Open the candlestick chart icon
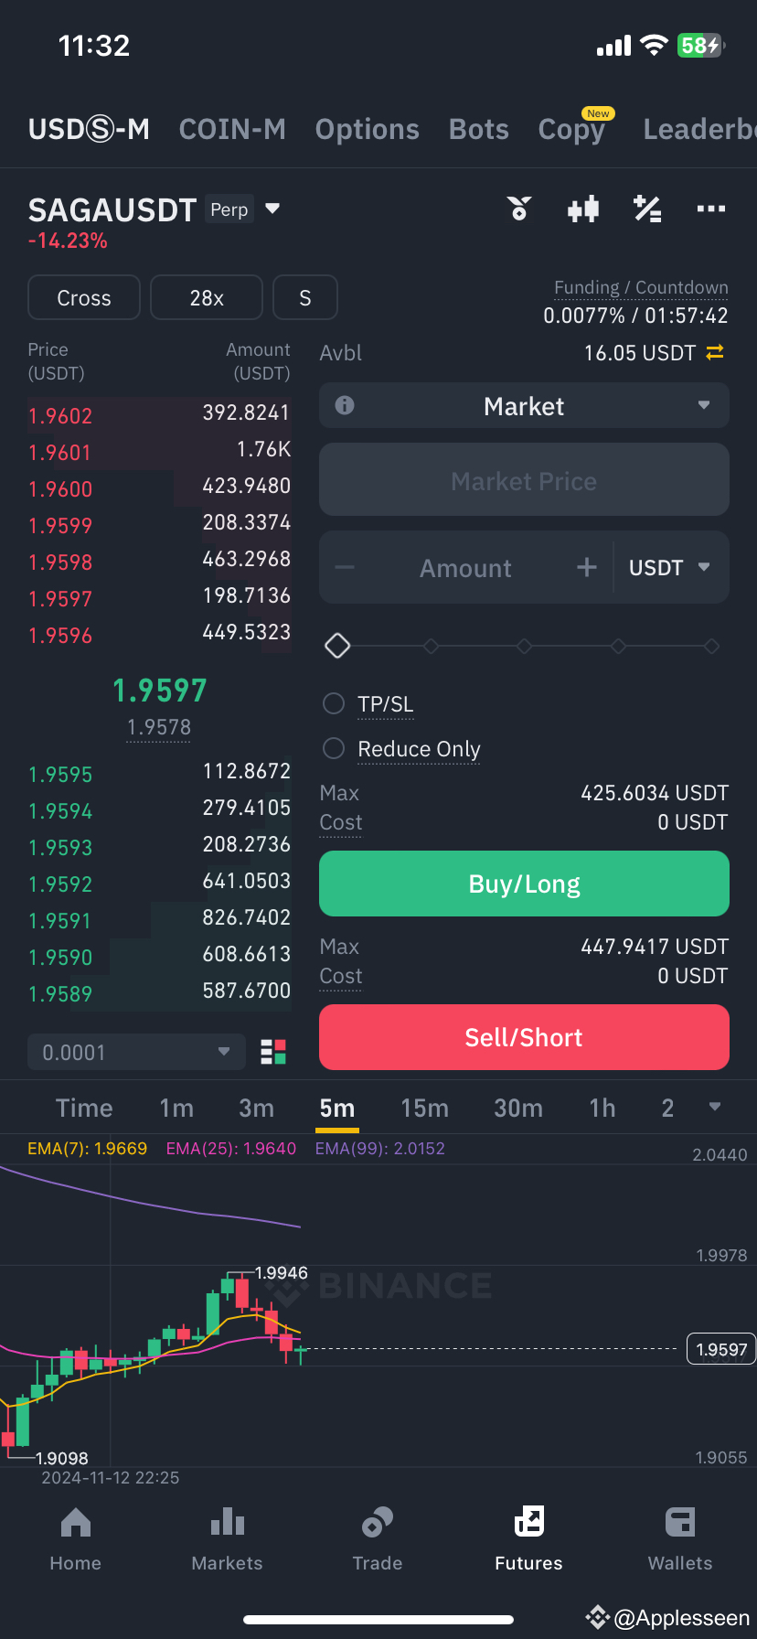 (x=583, y=209)
